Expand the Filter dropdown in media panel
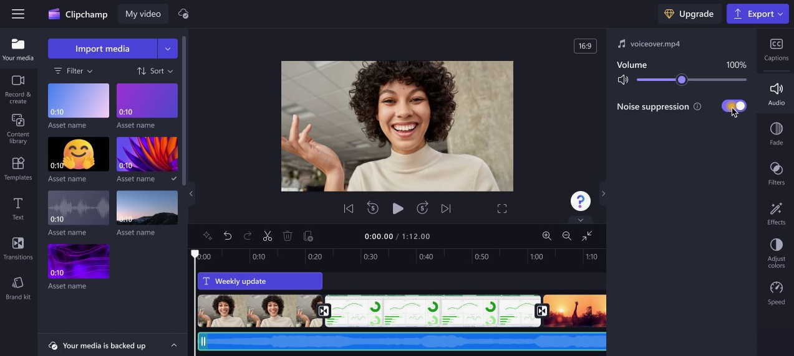This screenshot has width=794, height=356. [74, 71]
